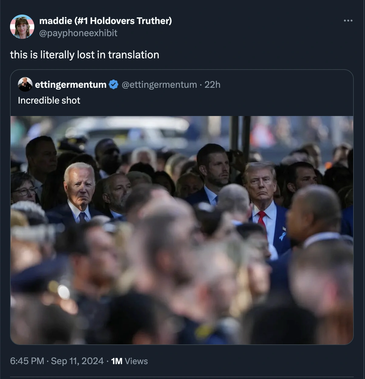The image size is (365, 379).
Task: Click the 1M view count number
Action: pyautogui.click(x=117, y=361)
